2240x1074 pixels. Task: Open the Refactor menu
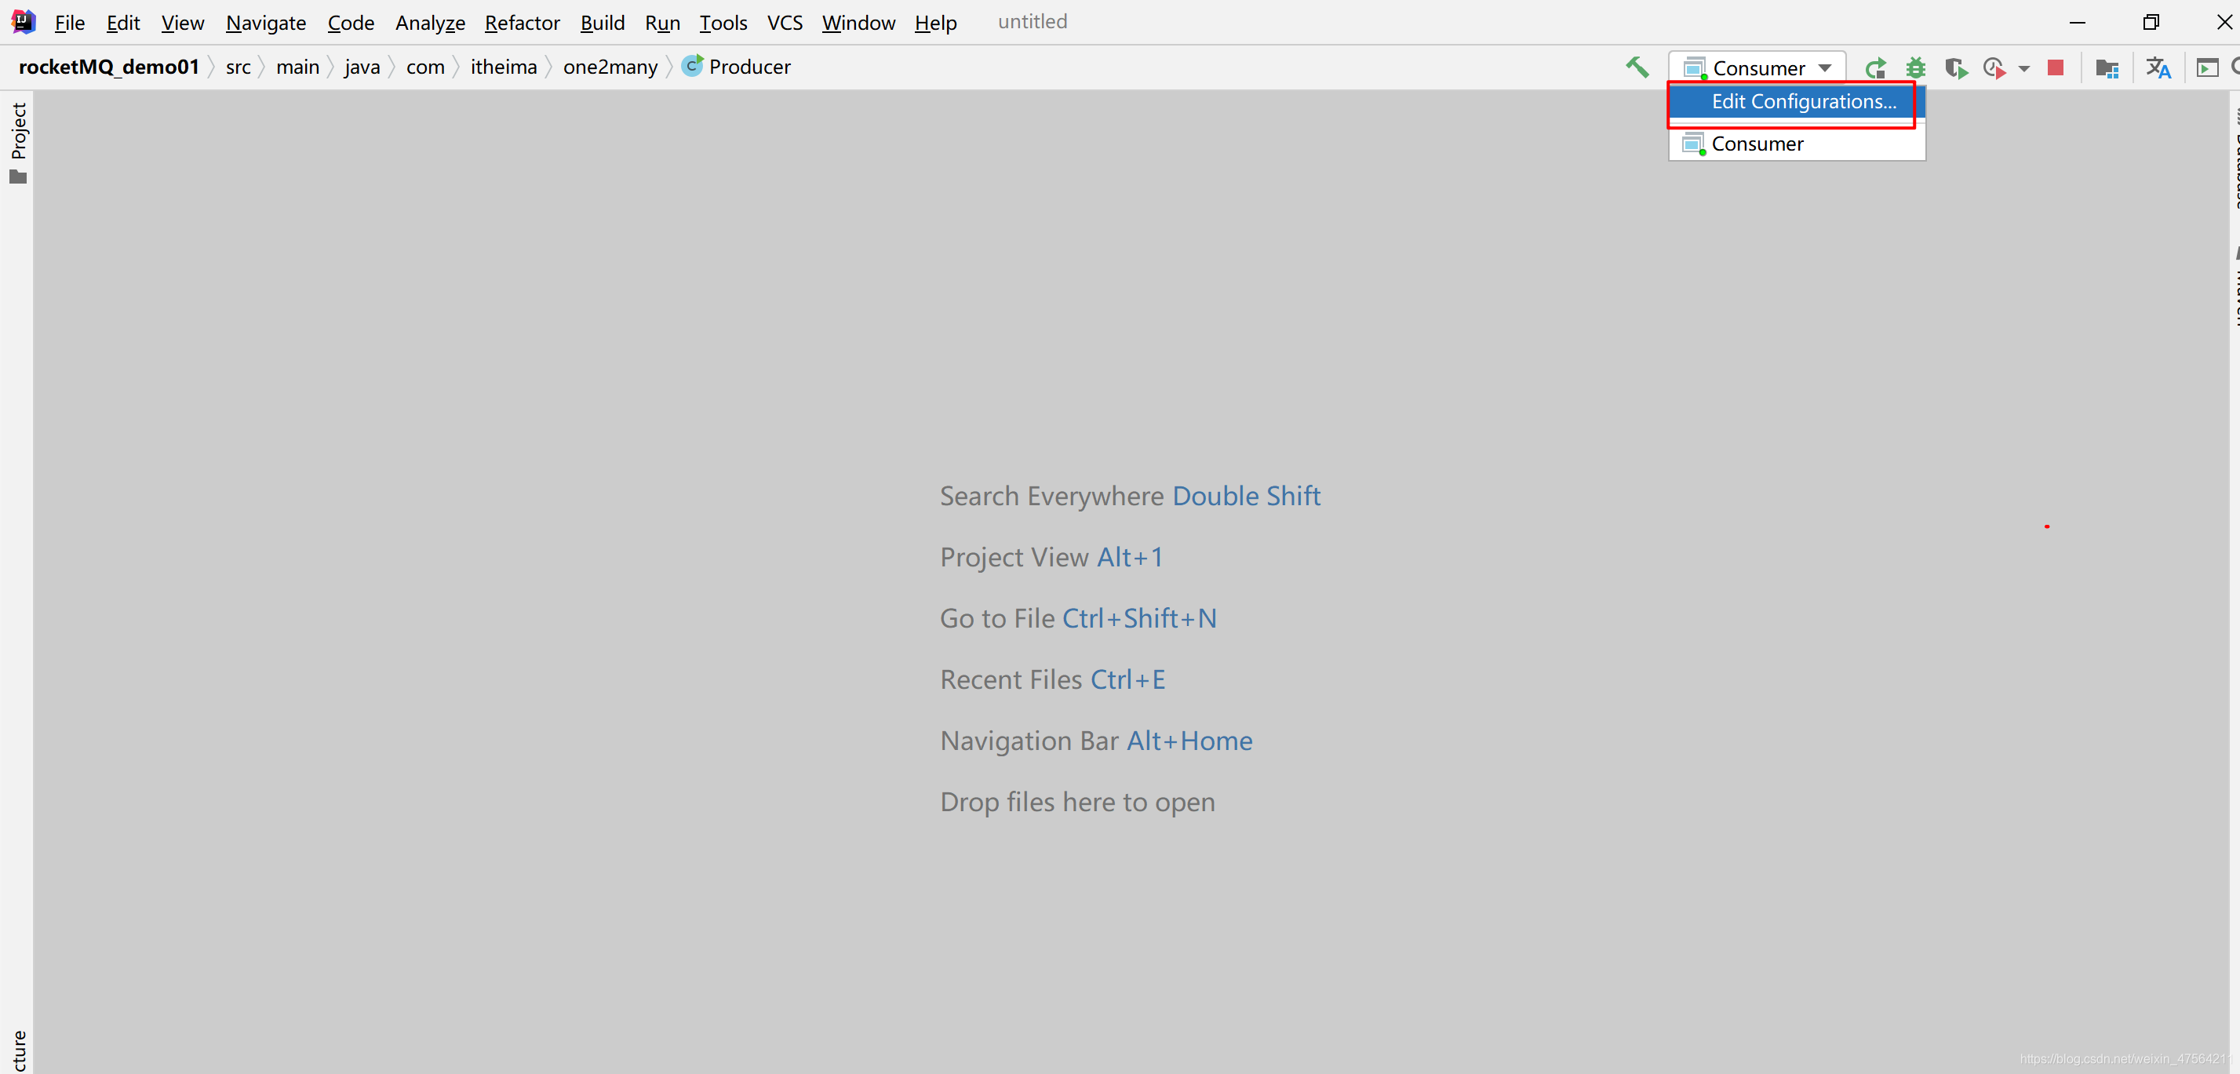point(522,23)
